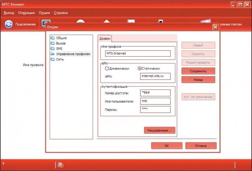Select Управление профилем tree item

[x=73, y=54]
